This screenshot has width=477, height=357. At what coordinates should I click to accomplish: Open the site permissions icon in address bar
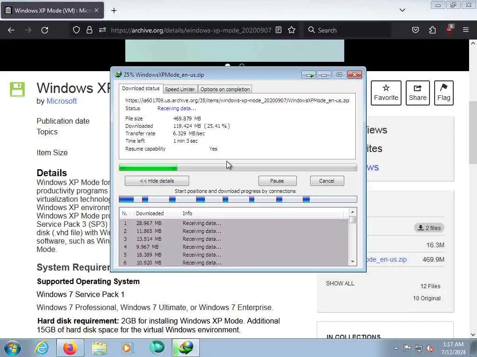(x=102, y=30)
